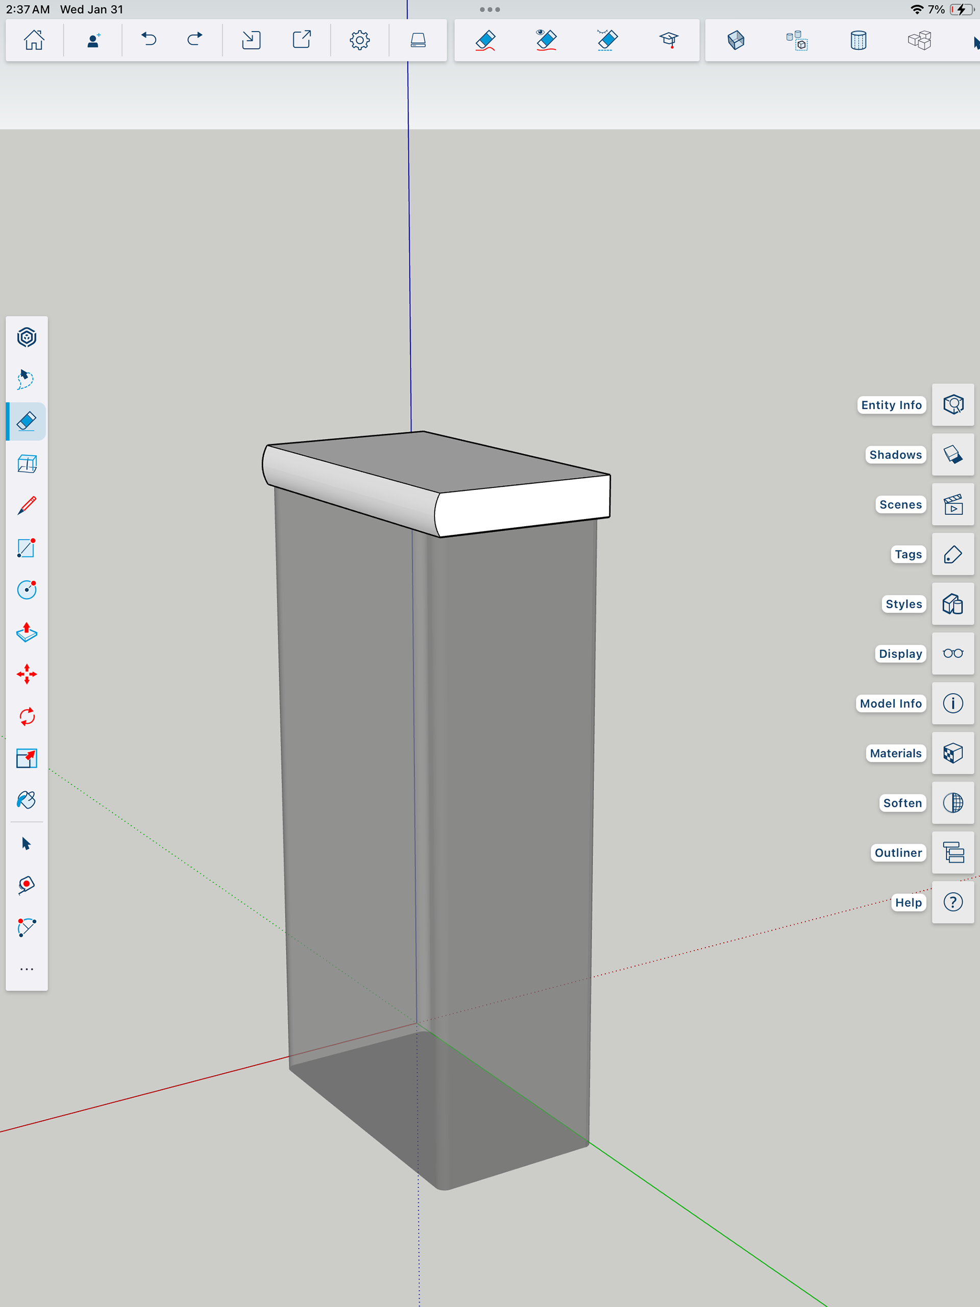Expand the Rectangle shape tool options

(27, 548)
